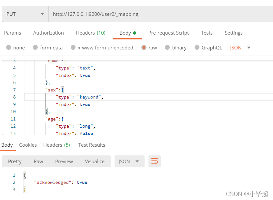The image size is (273, 200).
Task: Select the response Body tab
Action: tap(7, 145)
